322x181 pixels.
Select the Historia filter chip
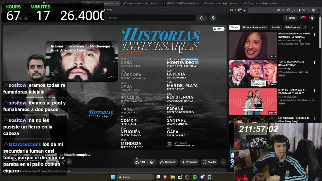(x=276, y=27)
